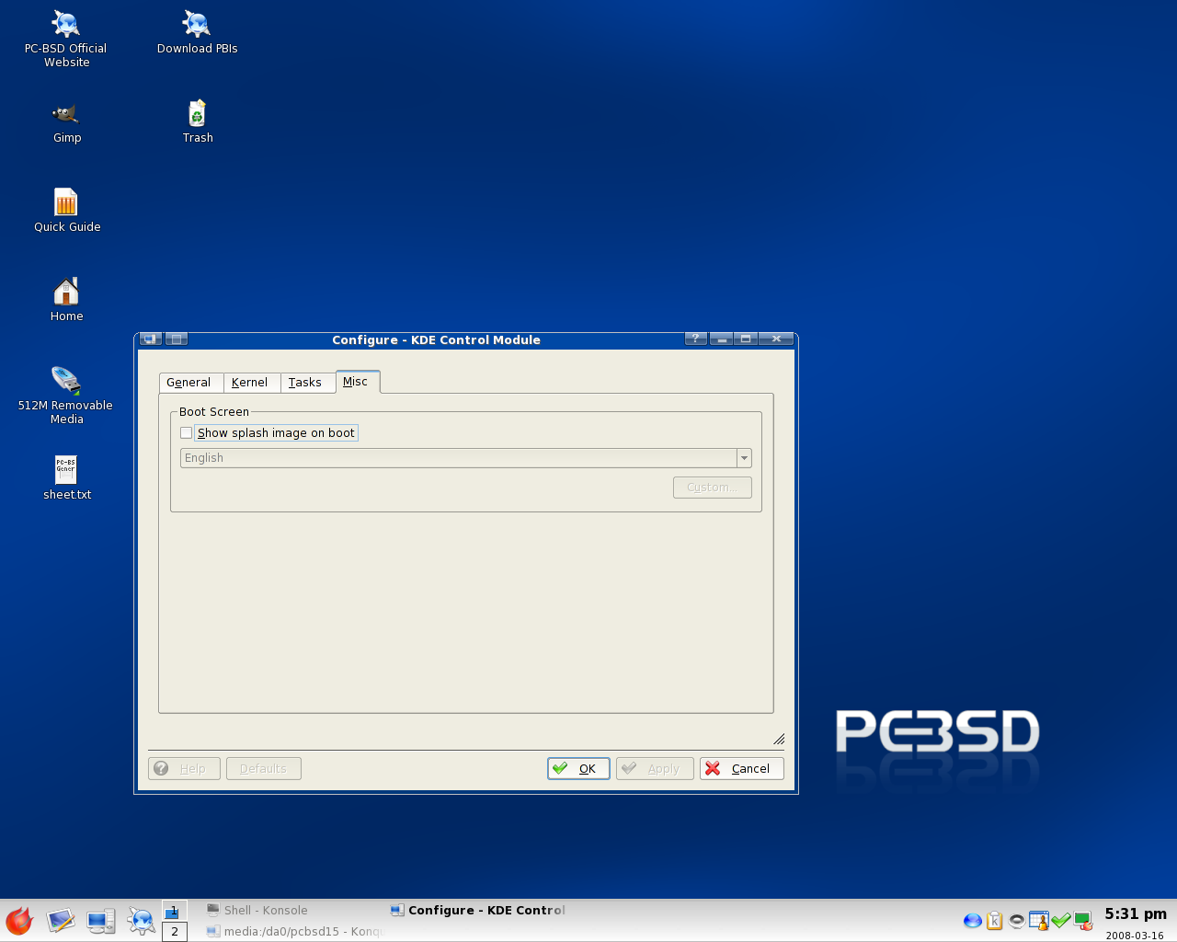Click the grey speaker tray icon
The height and width of the screenshot is (942, 1177).
point(1016,920)
